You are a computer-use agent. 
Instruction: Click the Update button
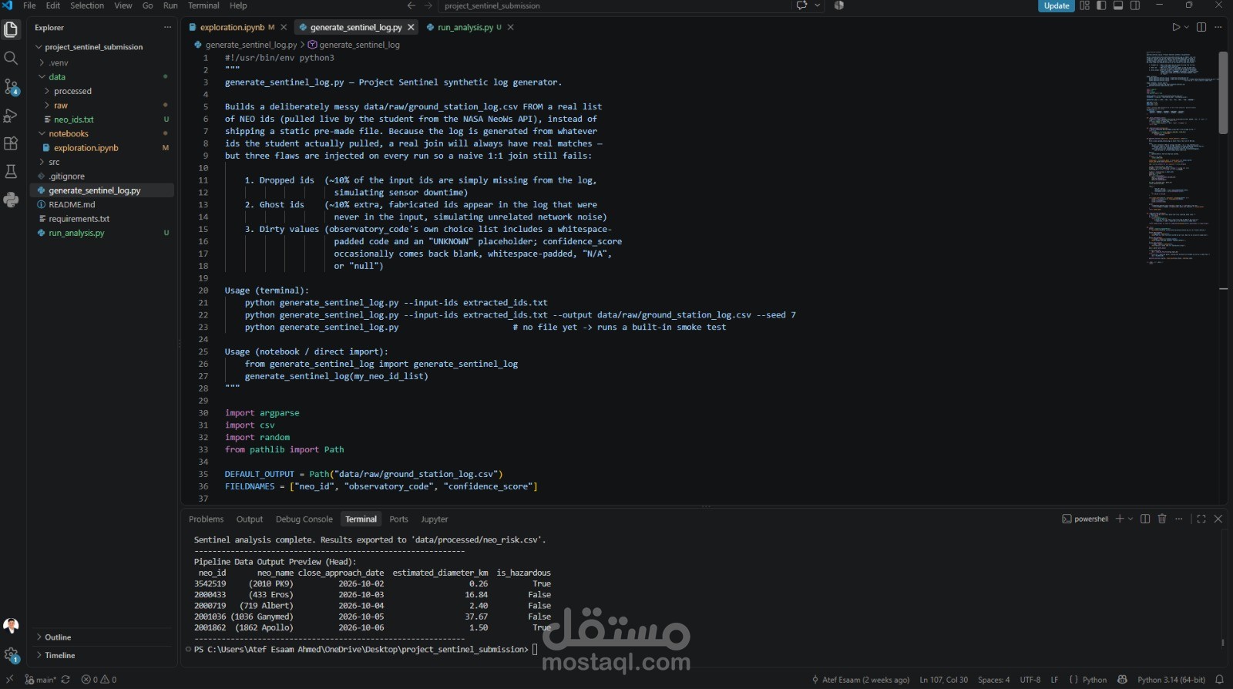click(x=1057, y=5)
